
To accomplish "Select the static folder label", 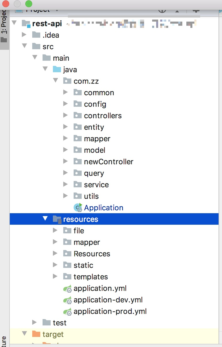I will (x=83, y=265).
